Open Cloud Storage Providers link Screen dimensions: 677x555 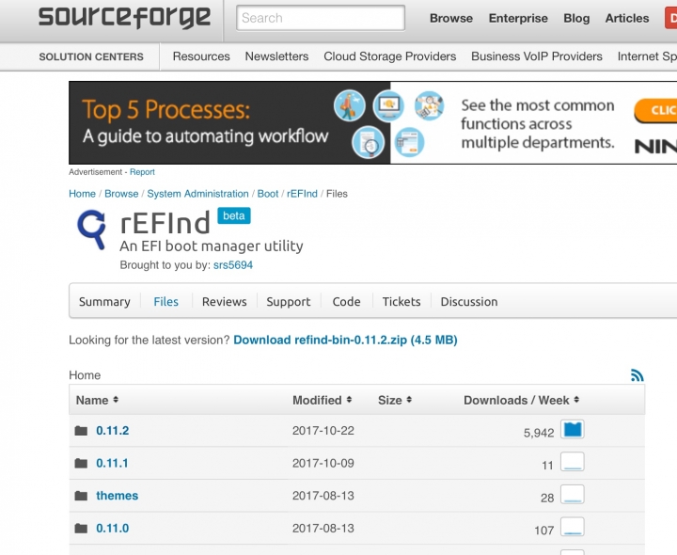(390, 56)
